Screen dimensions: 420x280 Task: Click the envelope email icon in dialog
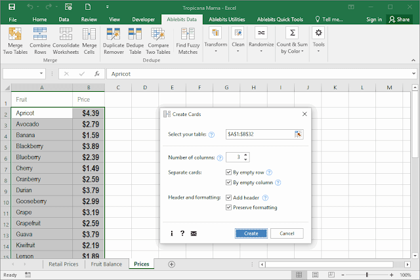194,233
